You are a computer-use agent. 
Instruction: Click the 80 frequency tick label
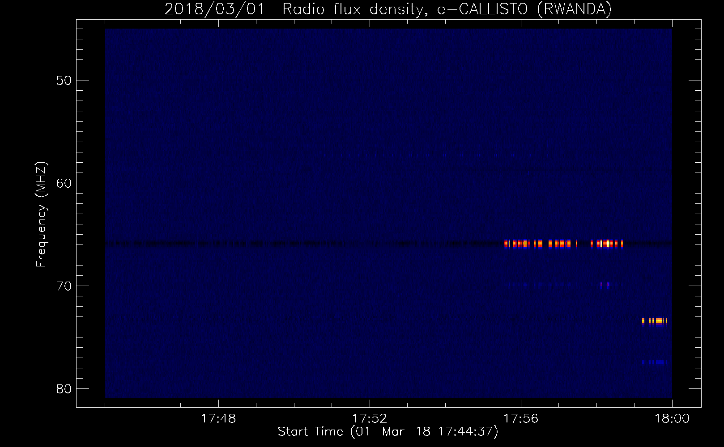point(64,389)
